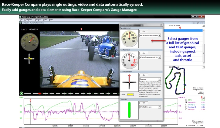Open the Speedometer style dropdown
This screenshot has height=128, width=220.
pos(159,36)
